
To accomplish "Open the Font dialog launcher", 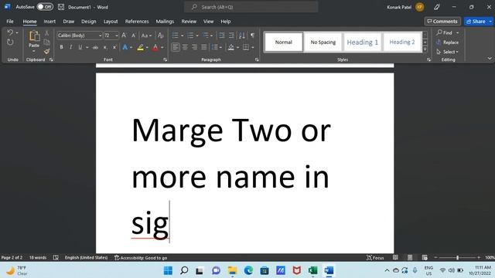I will (165, 59).
